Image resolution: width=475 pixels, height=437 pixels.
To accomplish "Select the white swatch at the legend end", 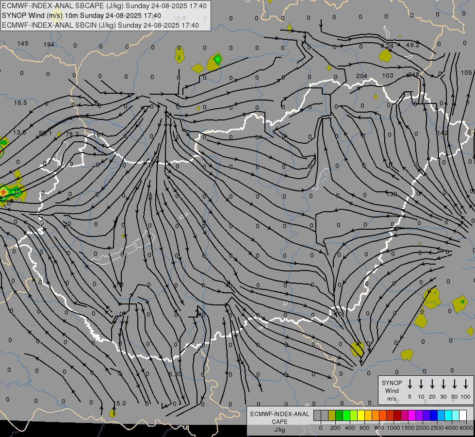I will click(x=462, y=415).
